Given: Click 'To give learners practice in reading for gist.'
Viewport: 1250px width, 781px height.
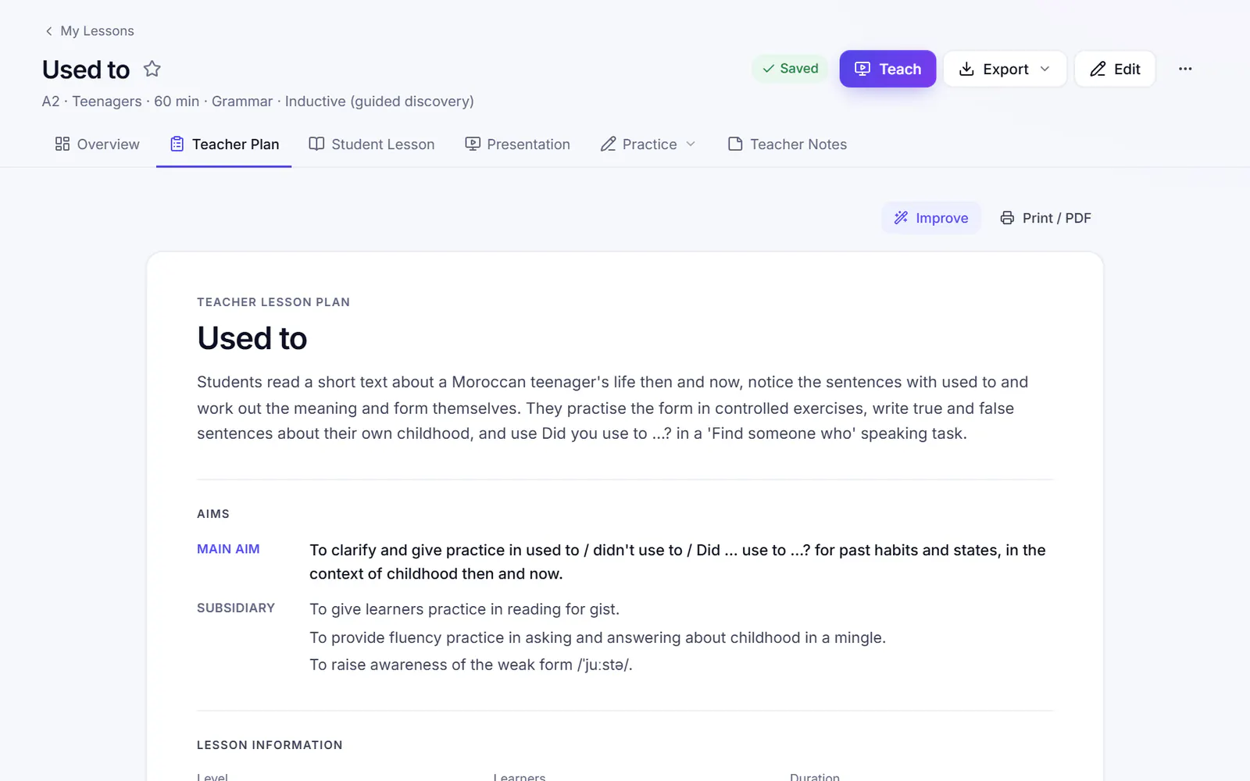Looking at the screenshot, I should click(x=464, y=609).
